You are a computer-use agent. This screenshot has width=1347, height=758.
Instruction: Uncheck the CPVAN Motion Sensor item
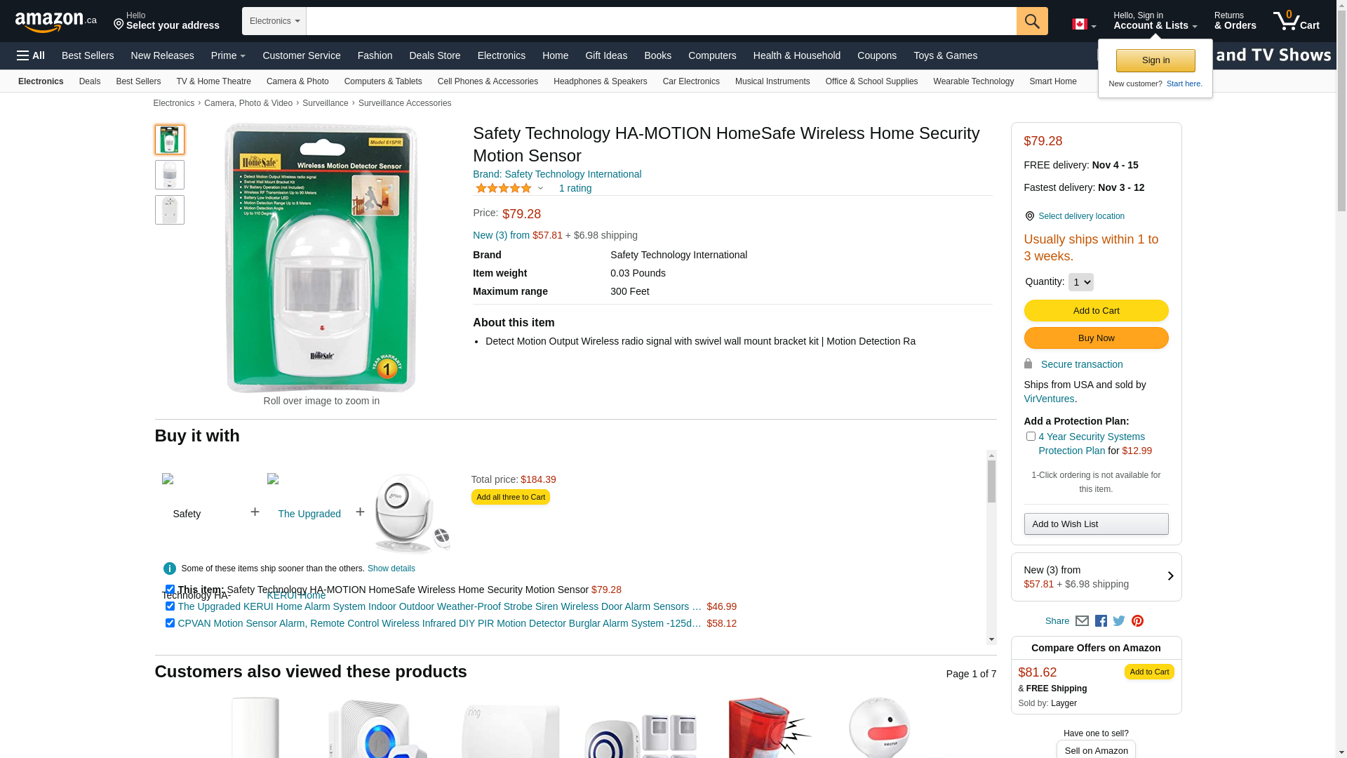coord(170,623)
